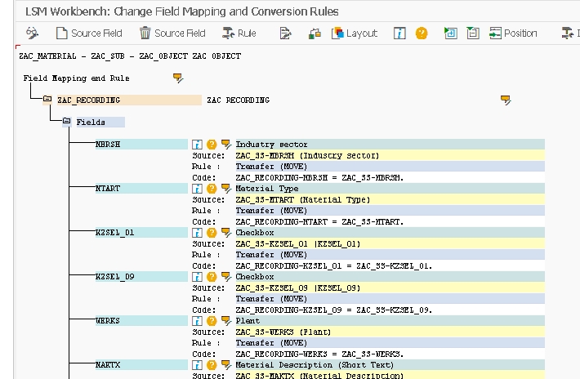Click info icon in the MTART row
This screenshot has height=379, width=580.
pos(197,189)
